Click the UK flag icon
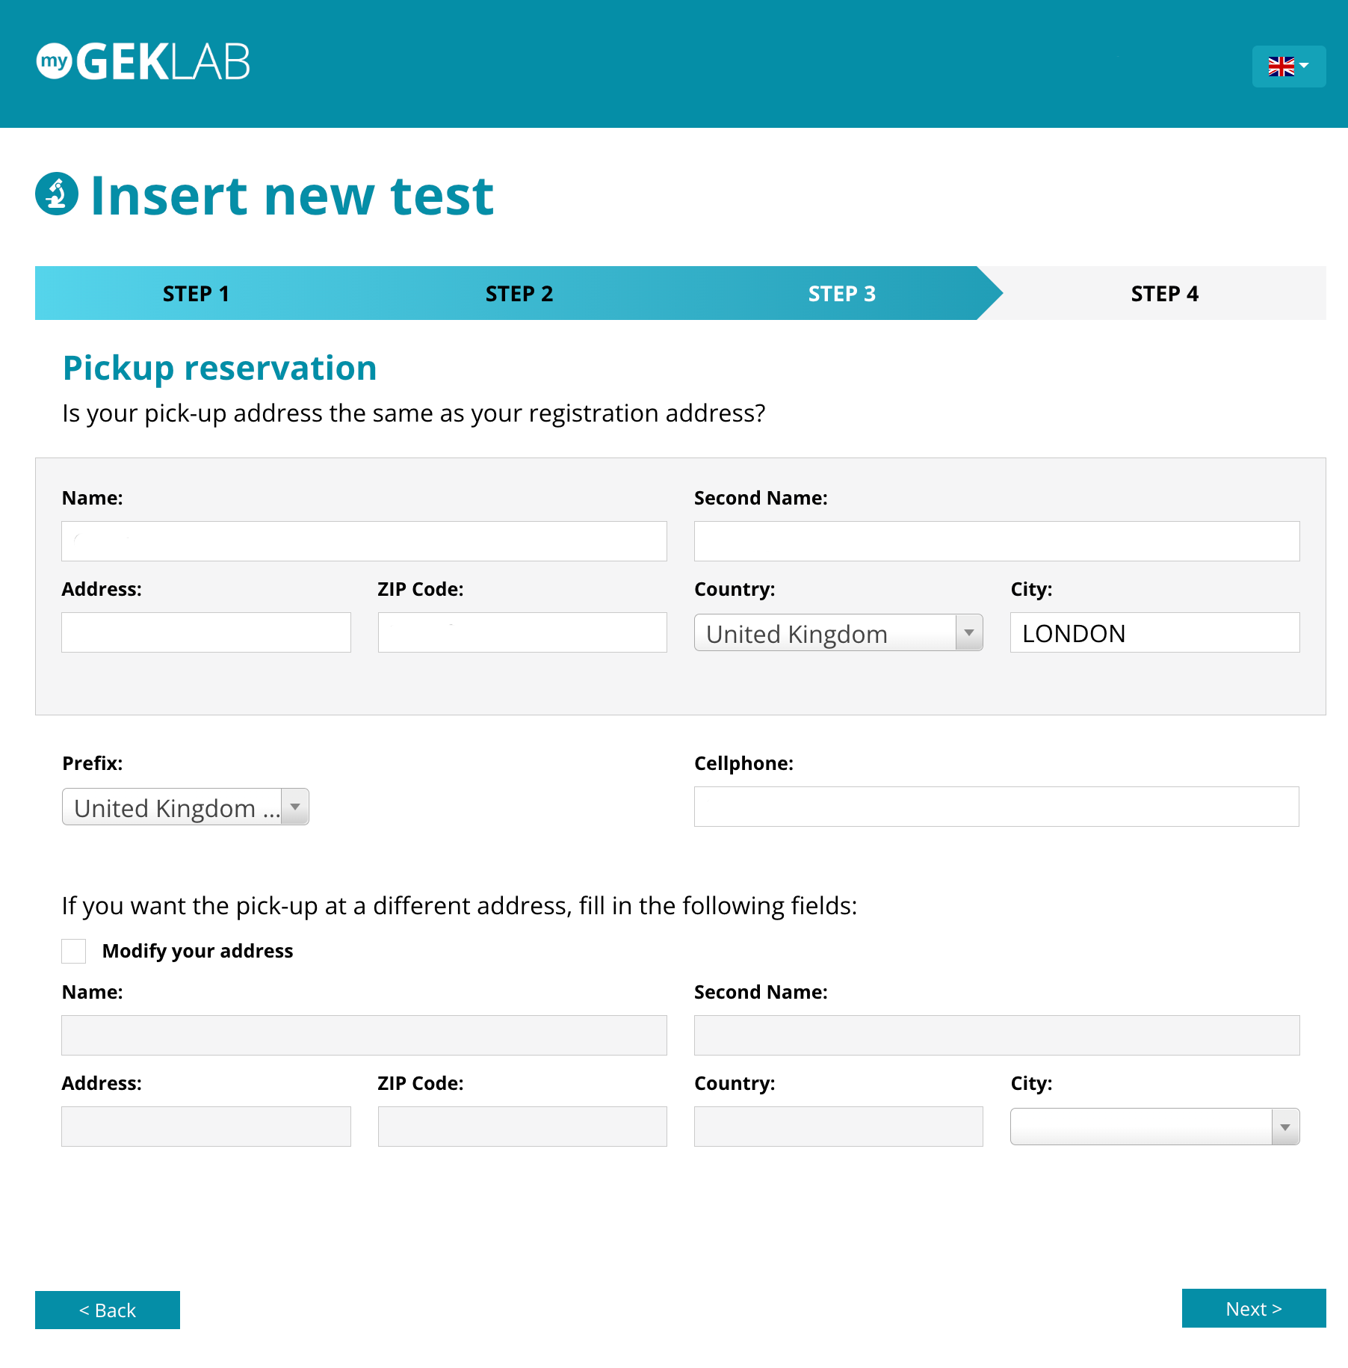 [1281, 67]
